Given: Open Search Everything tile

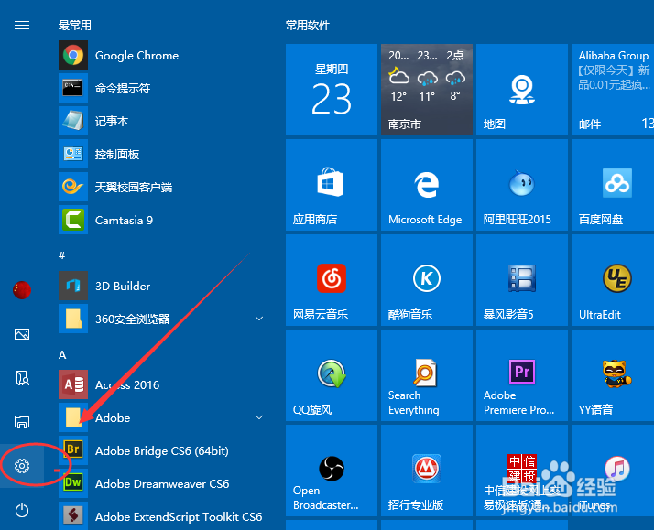Looking at the screenshot, I should pos(427,375).
